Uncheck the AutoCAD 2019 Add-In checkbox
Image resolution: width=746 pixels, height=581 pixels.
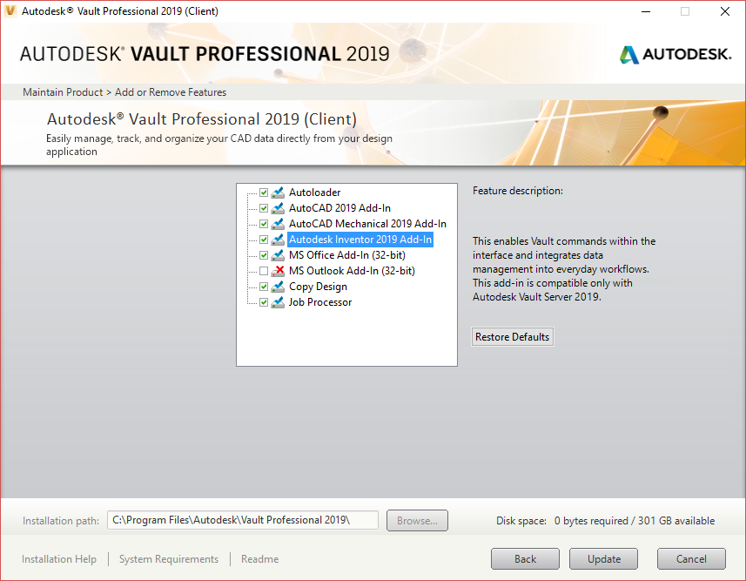264,208
